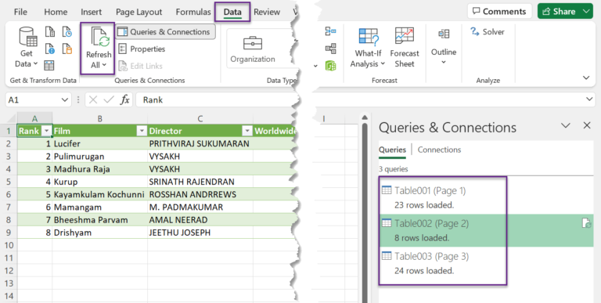Switch to the Formulas tab
The height and width of the screenshot is (303, 601).
193,12
